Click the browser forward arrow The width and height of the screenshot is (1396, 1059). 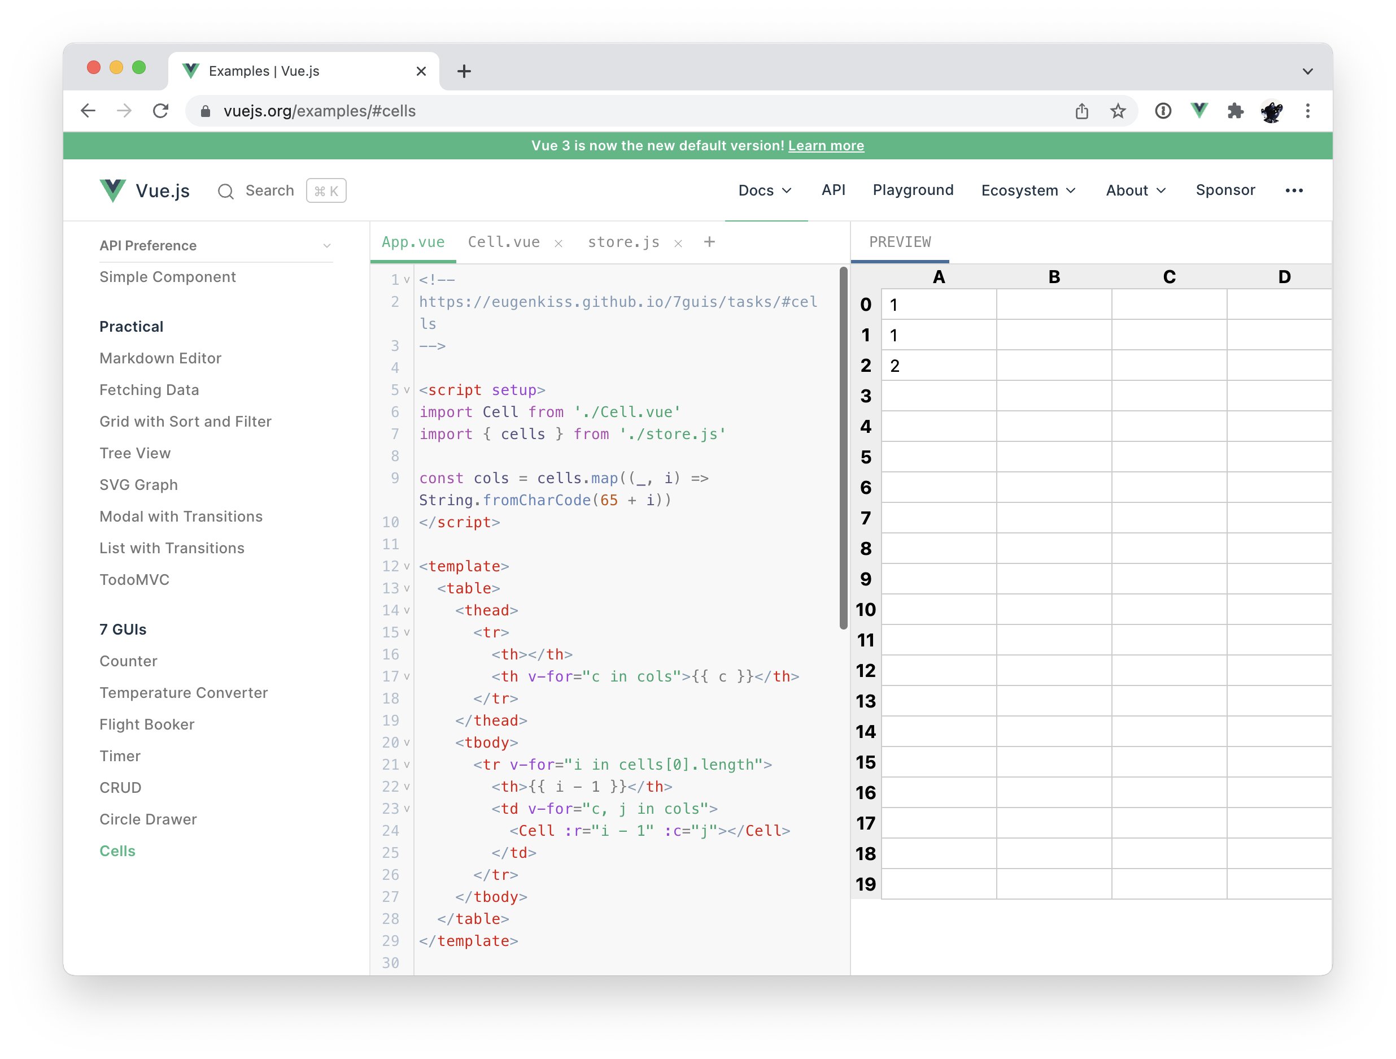pos(124,111)
